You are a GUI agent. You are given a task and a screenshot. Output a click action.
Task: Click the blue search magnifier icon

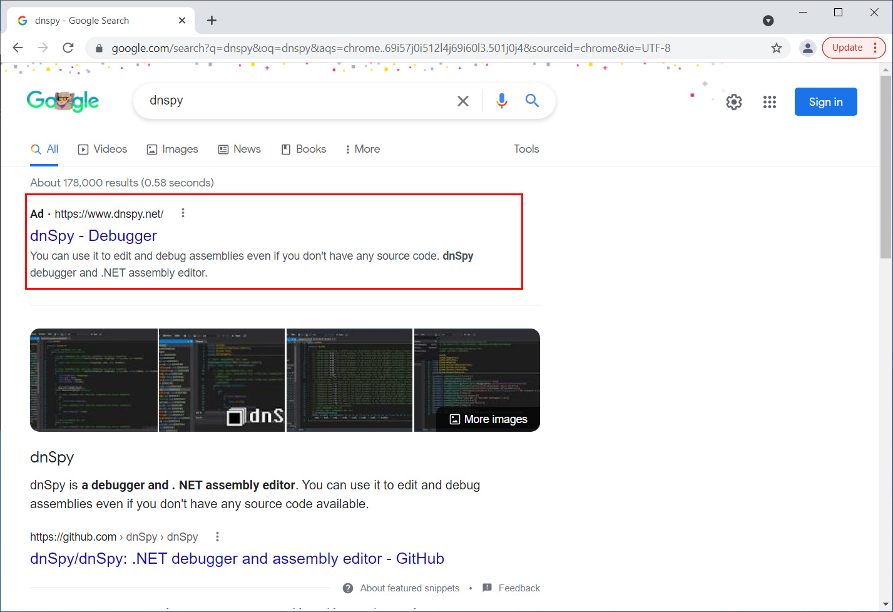pyautogui.click(x=532, y=101)
